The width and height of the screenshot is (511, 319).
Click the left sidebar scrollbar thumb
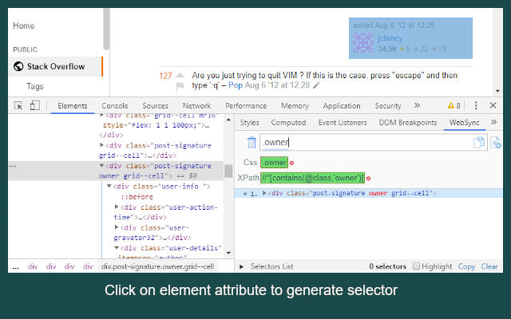pos(106,29)
